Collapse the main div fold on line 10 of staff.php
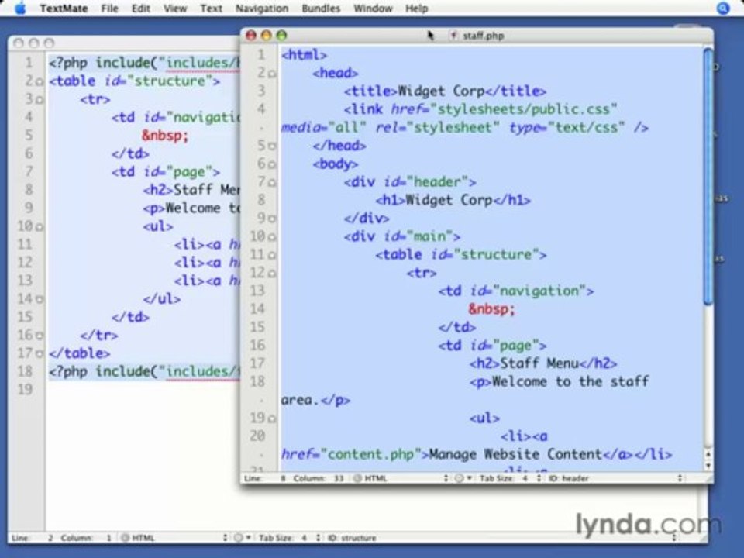This screenshot has width=744, height=558. [272, 237]
